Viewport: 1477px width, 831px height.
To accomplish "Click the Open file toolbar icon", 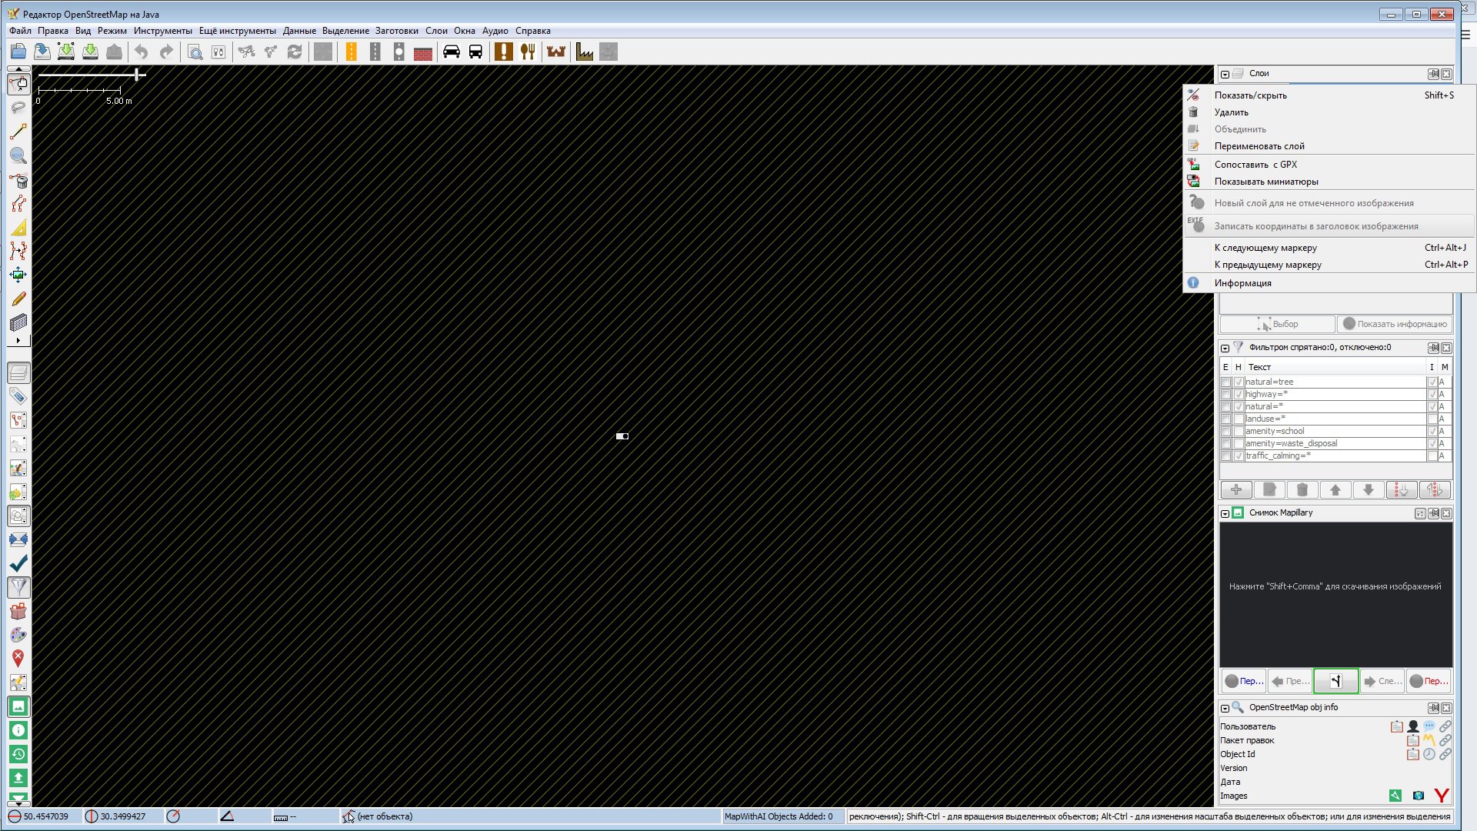I will [x=18, y=52].
